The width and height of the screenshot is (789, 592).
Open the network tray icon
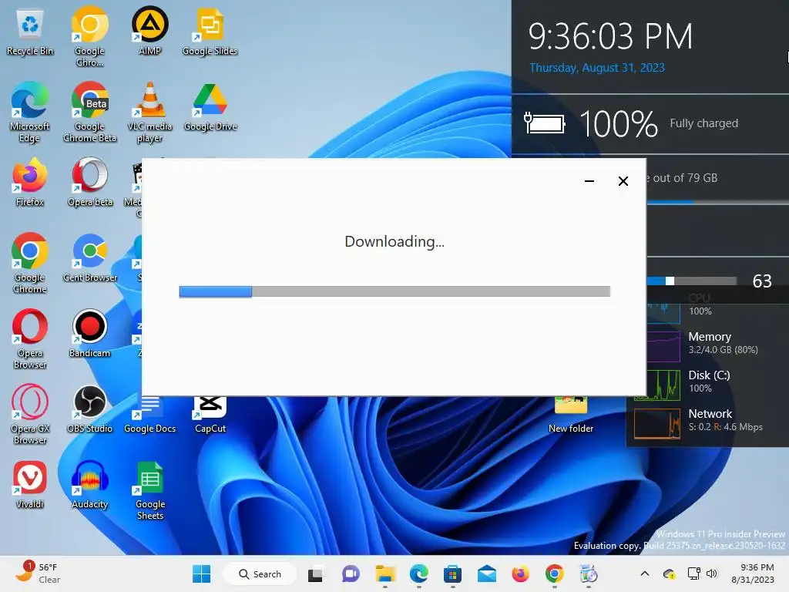click(x=694, y=573)
